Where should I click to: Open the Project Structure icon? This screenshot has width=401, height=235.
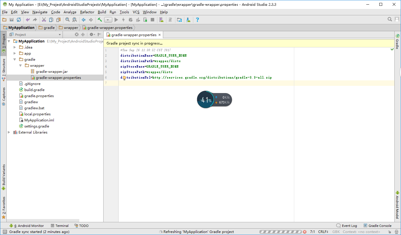[x=179, y=20]
